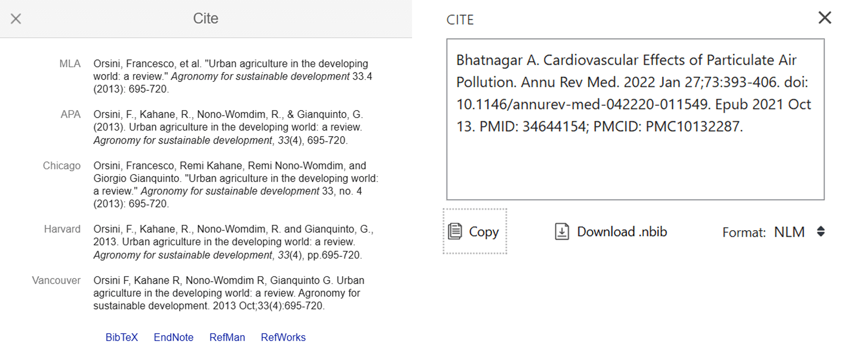Open the RefWorks export link
Screen dimensions: 841x362
pos(283,337)
